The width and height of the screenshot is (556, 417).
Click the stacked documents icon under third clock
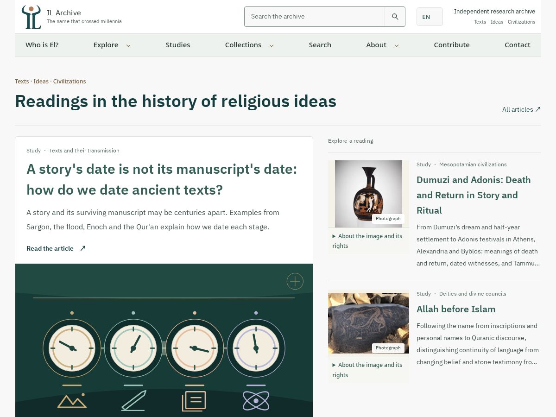194,401
